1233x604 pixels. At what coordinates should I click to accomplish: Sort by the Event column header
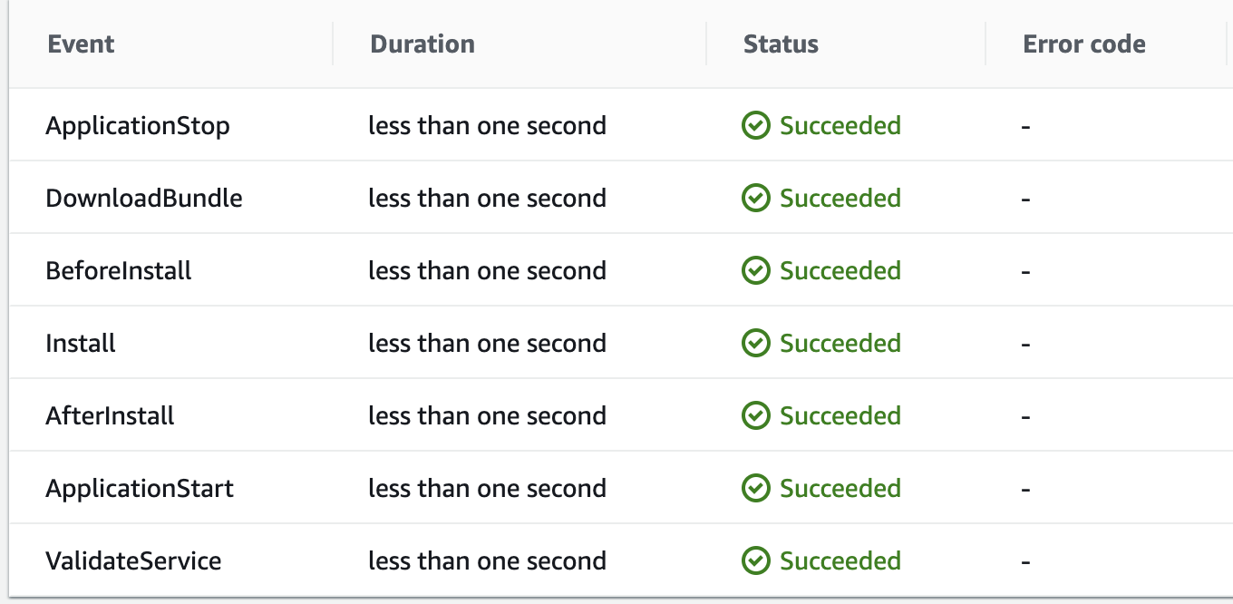81,44
